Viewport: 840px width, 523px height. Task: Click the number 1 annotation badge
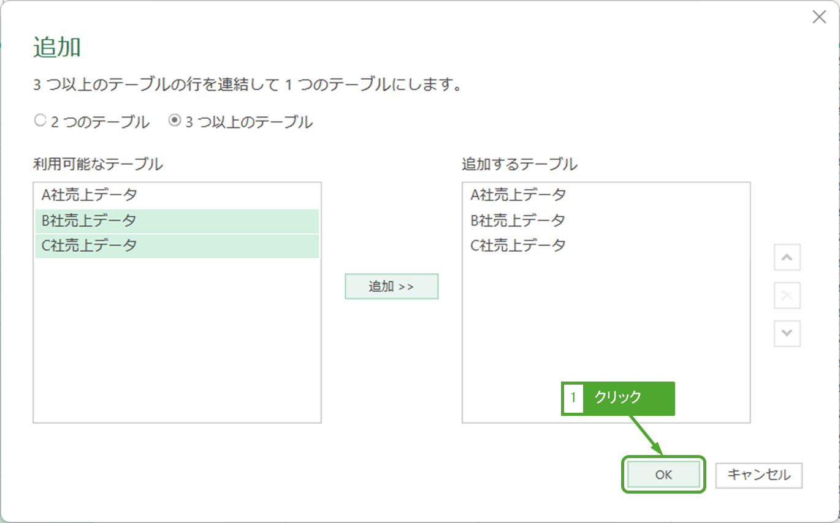point(573,398)
